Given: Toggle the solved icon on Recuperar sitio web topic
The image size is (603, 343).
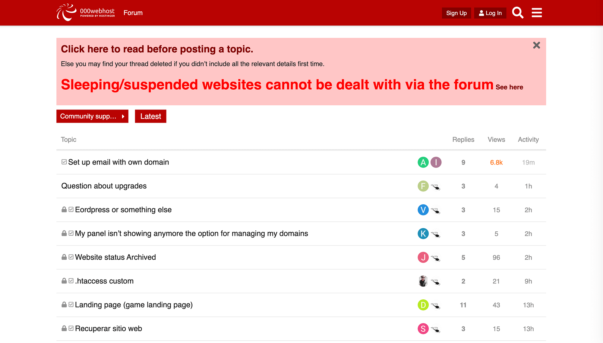Looking at the screenshot, I should coord(71,329).
